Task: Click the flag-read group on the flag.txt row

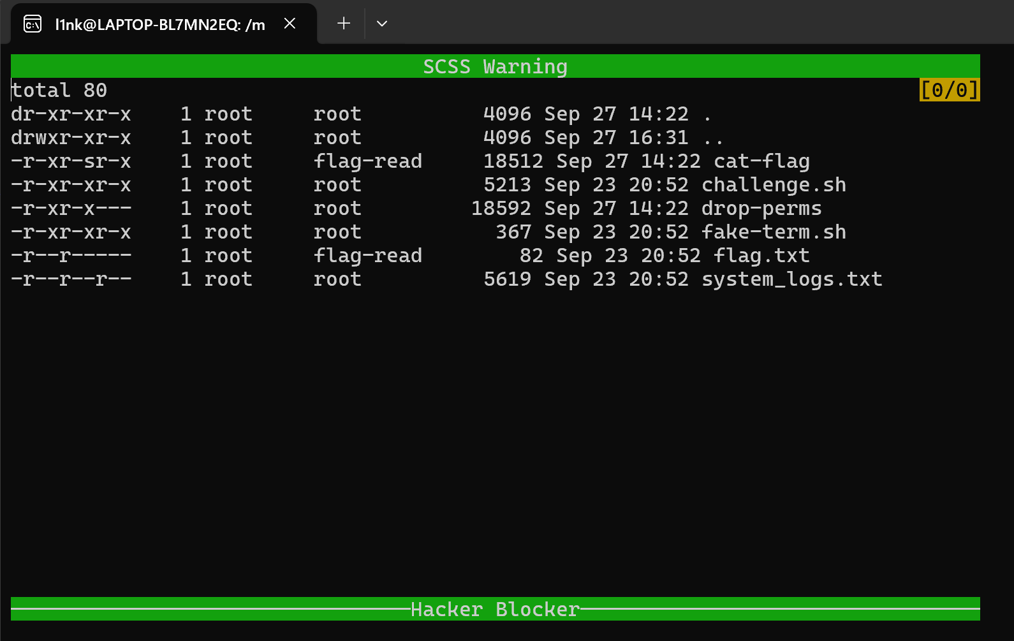Action: (x=367, y=256)
